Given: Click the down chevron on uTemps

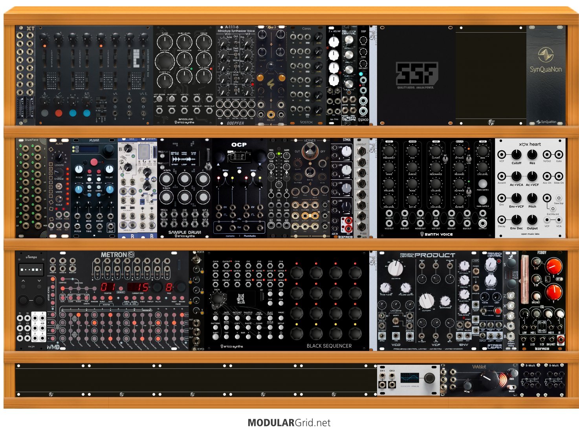Looking at the screenshot, I should 39,281.
